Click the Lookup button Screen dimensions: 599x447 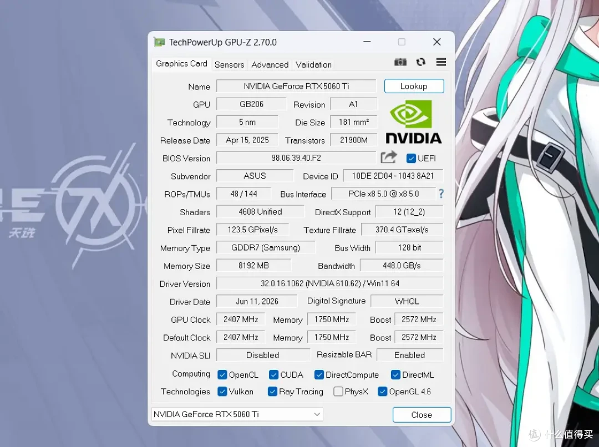click(x=414, y=86)
